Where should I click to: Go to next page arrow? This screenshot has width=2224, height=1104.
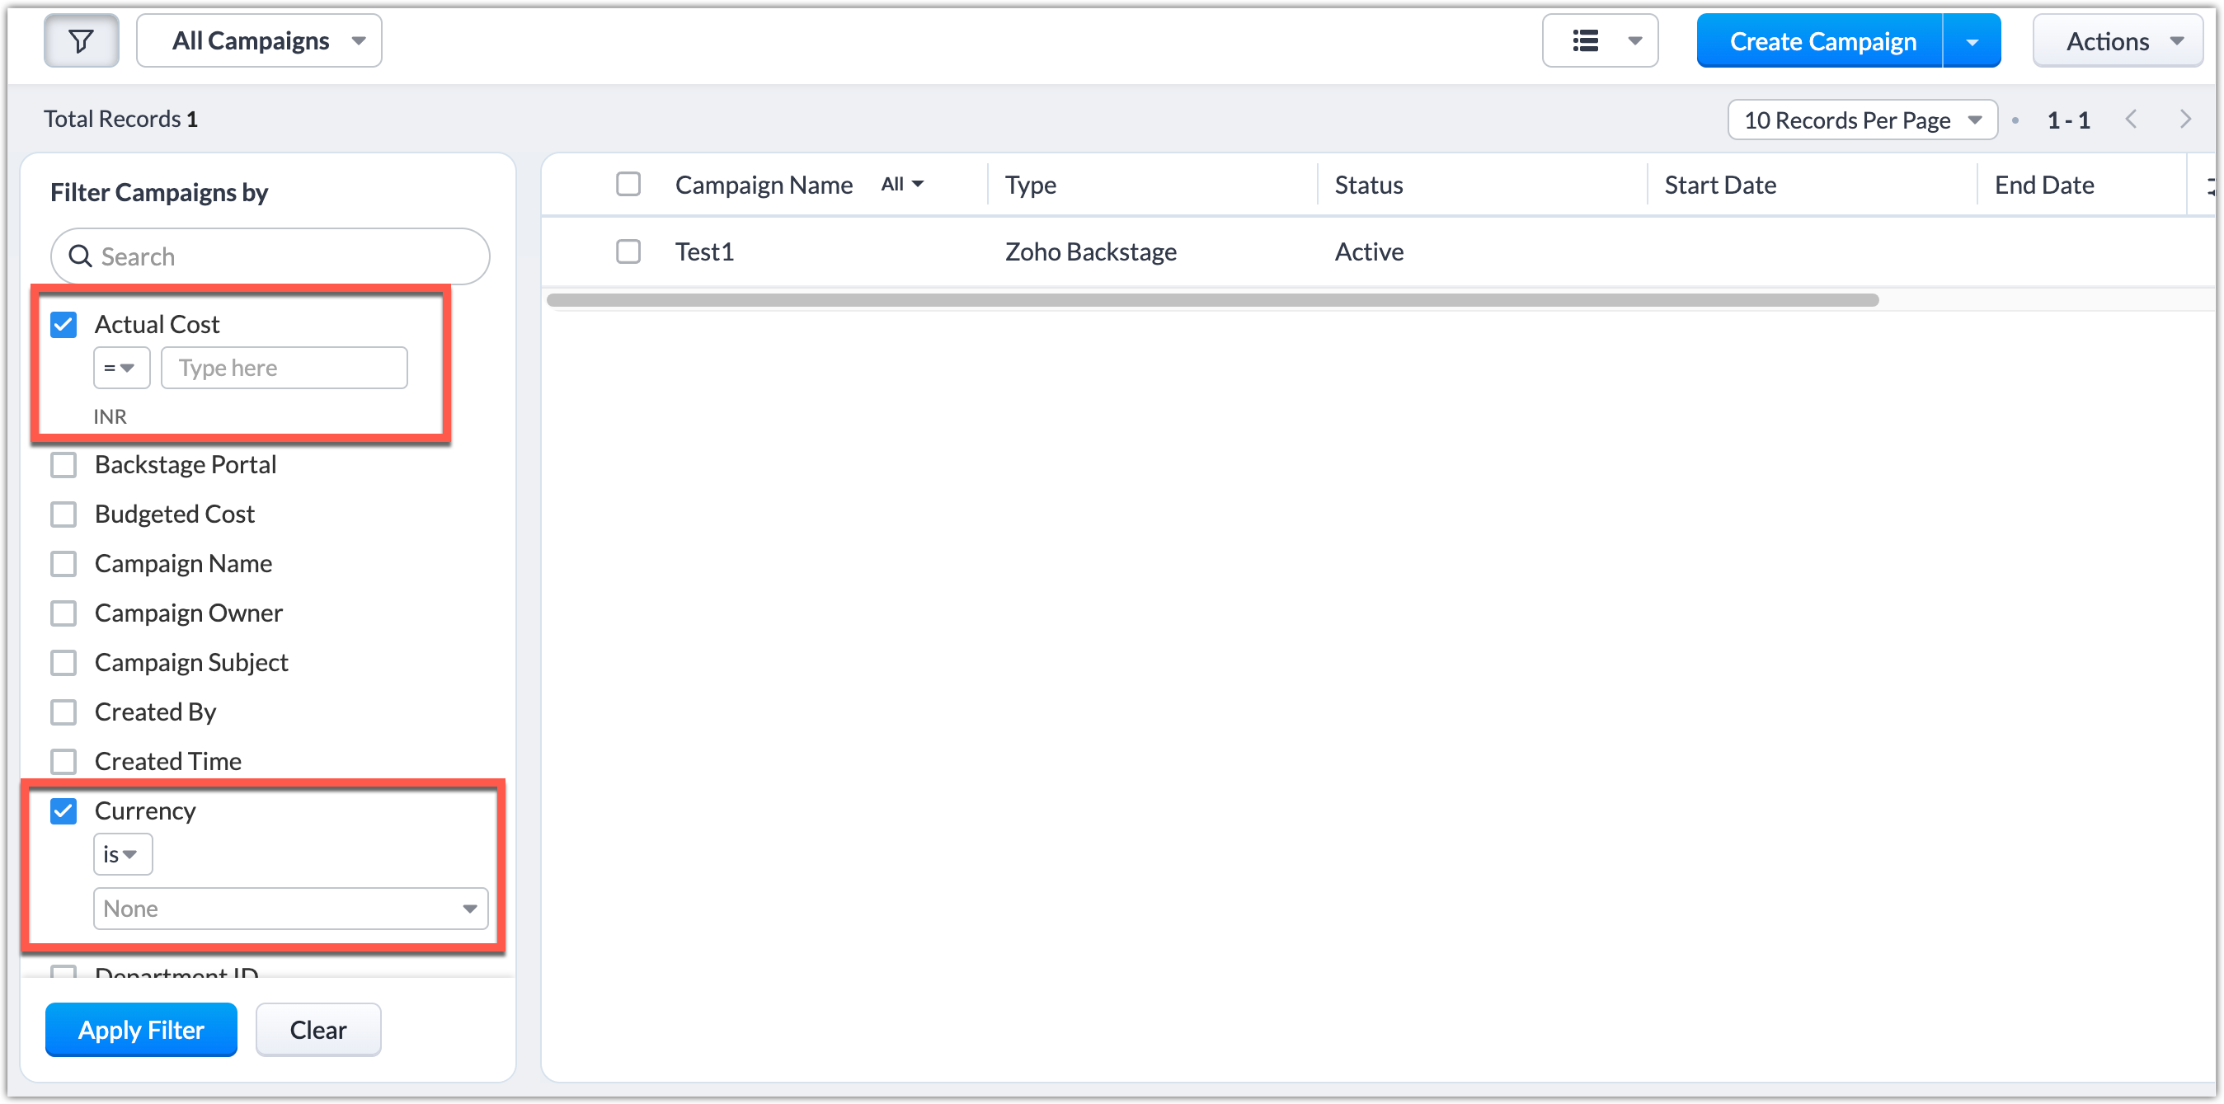[x=2185, y=119]
